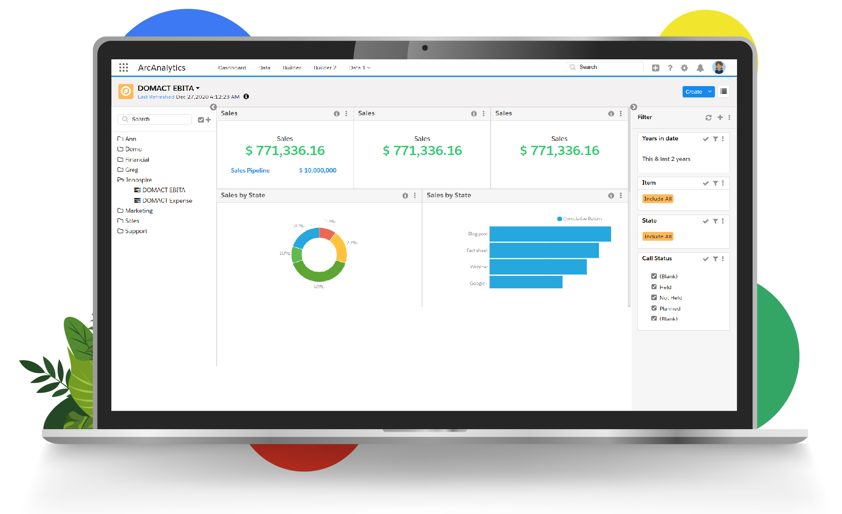The height and width of the screenshot is (514, 842).
Task: Open filter funnel for State
Action: [x=715, y=221]
